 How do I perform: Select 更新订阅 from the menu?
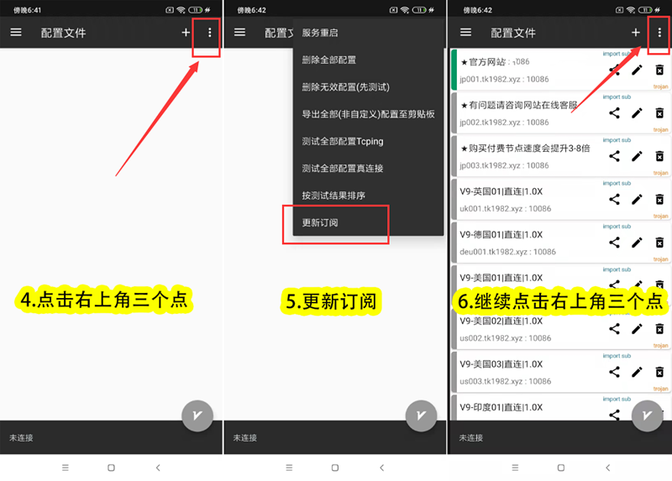click(320, 223)
